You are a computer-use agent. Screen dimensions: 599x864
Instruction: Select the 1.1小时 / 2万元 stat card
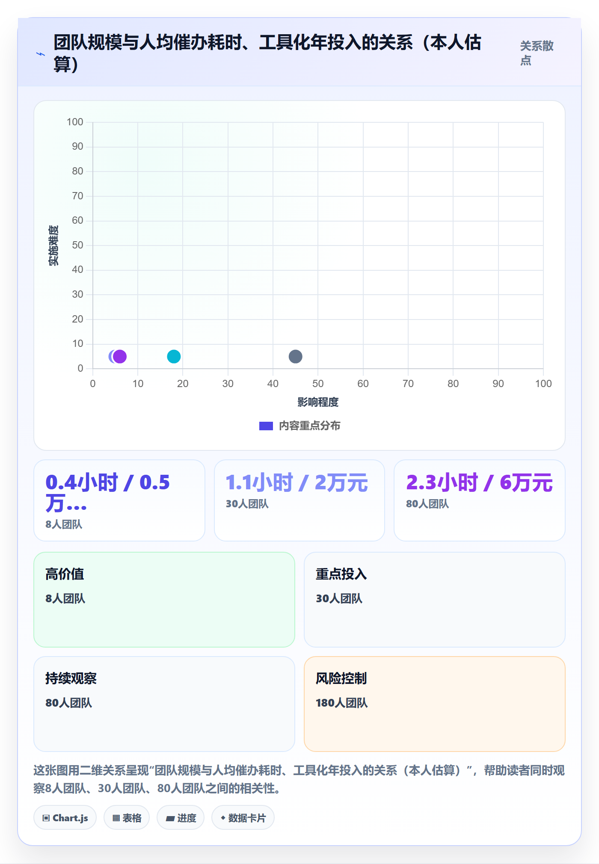point(299,500)
